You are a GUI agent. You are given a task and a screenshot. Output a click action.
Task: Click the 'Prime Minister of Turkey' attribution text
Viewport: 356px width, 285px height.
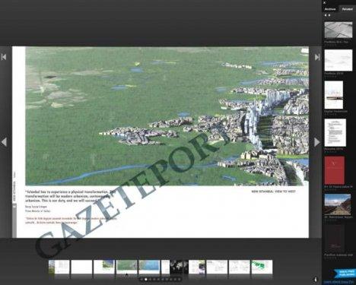[x=37, y=211]
